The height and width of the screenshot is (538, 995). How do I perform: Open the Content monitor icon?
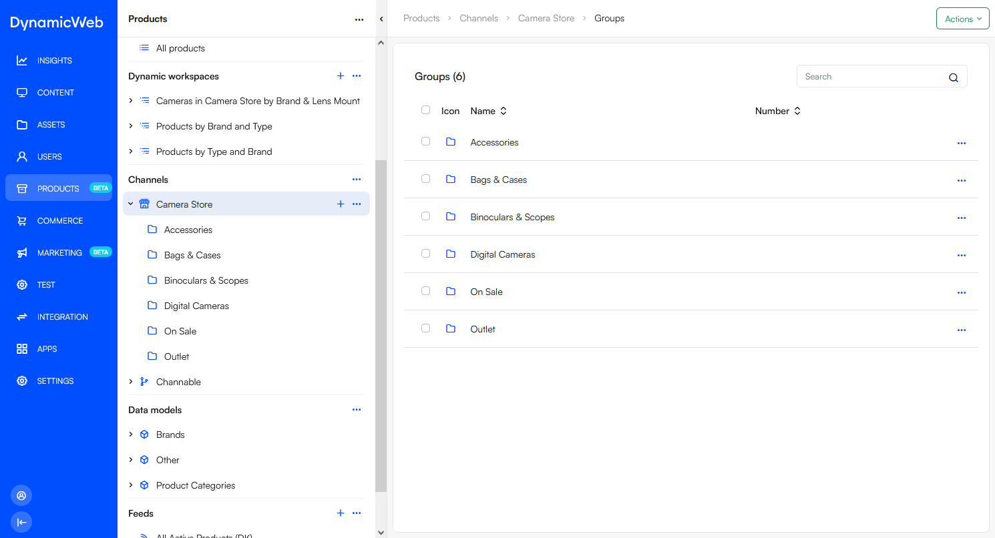click(x=22, y=93)
